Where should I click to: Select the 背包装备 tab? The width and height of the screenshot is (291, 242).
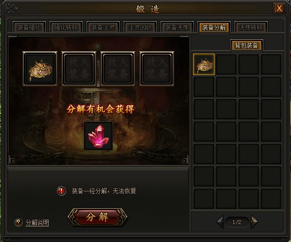(246, 45)
